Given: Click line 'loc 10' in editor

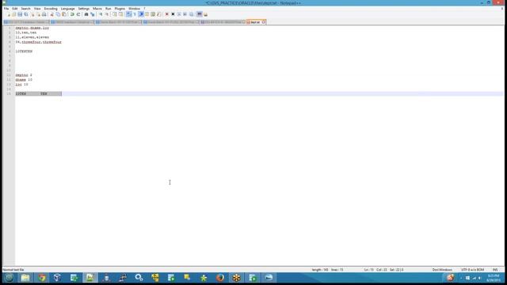Looking at the screenshot, I should (21, 85).
